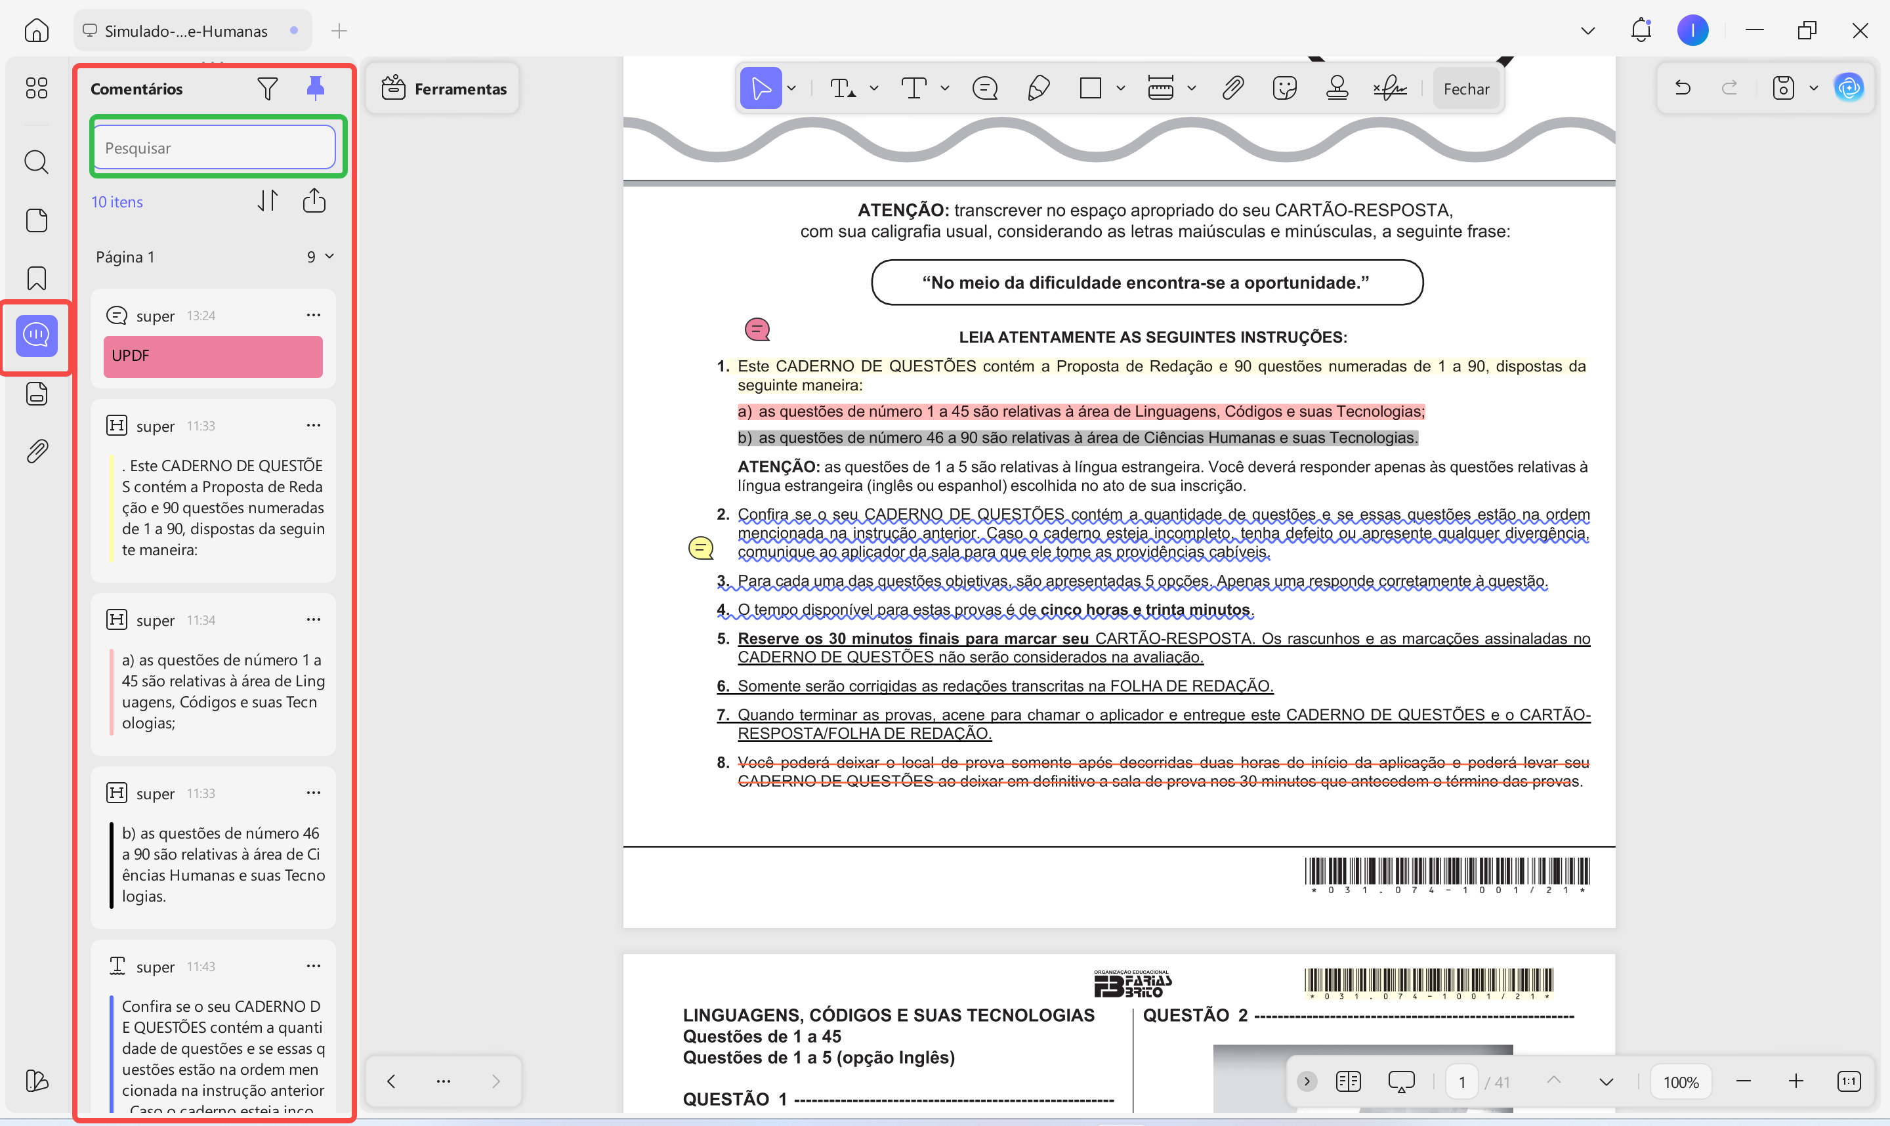
Task: Export the comments list
Action: point(314,201)
